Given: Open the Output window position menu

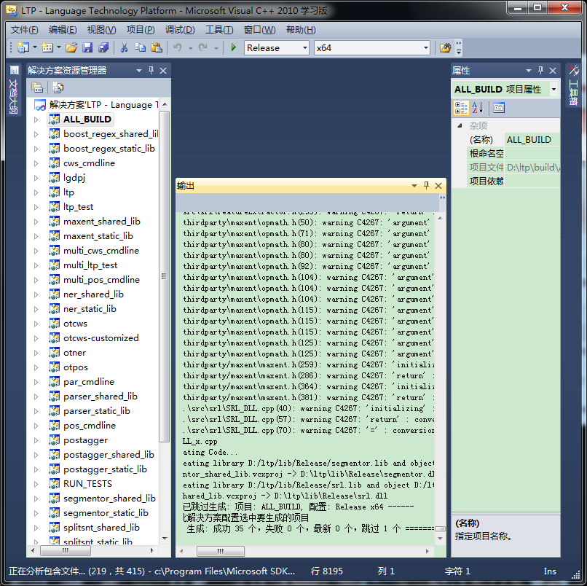Looking at the screenshot, I should click(414, 186).
